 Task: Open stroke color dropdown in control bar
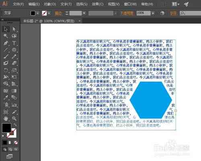tap(49, 13)
